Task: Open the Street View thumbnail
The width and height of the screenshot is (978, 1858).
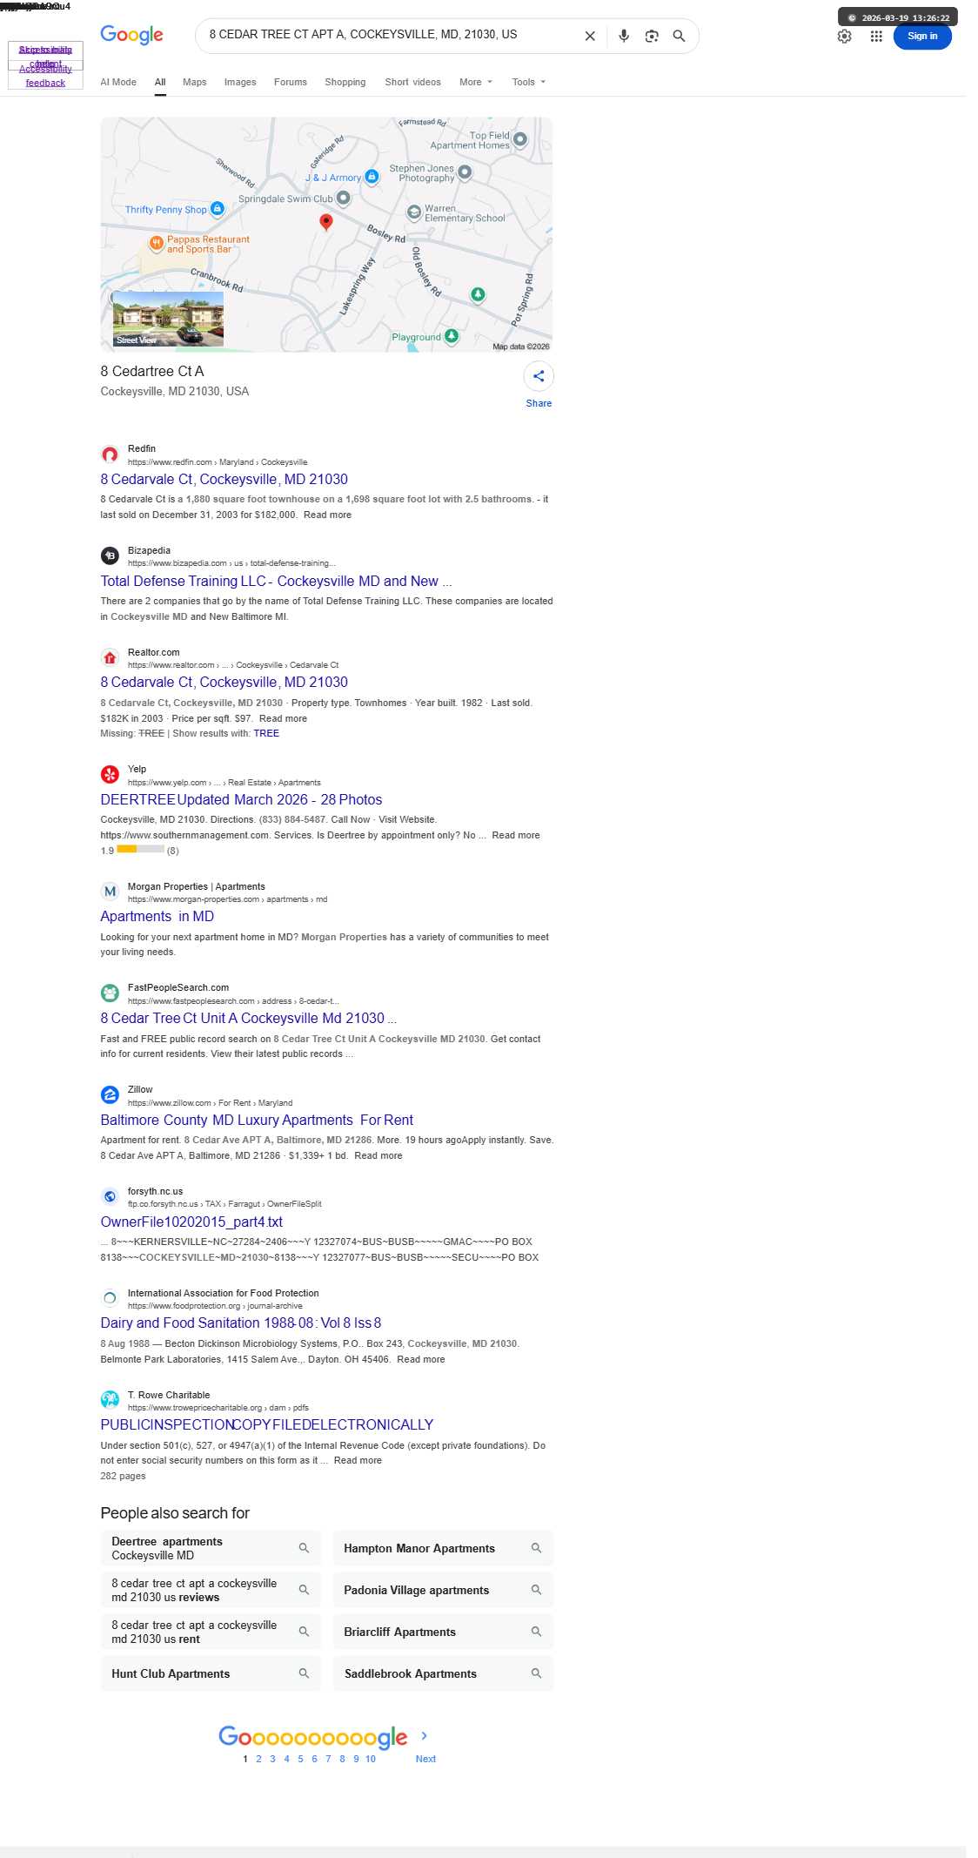Action: [168, 319]
